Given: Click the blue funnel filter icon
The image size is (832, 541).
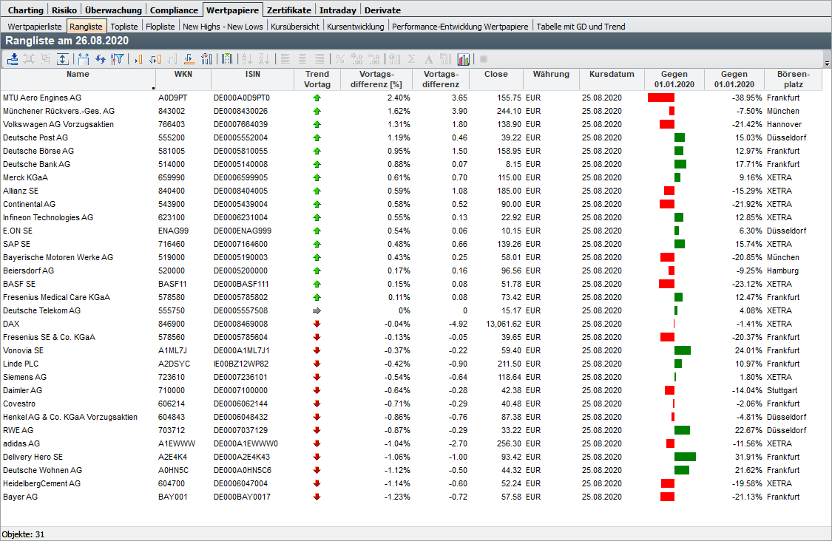Looking at the screenshot, I should (117, 59).
